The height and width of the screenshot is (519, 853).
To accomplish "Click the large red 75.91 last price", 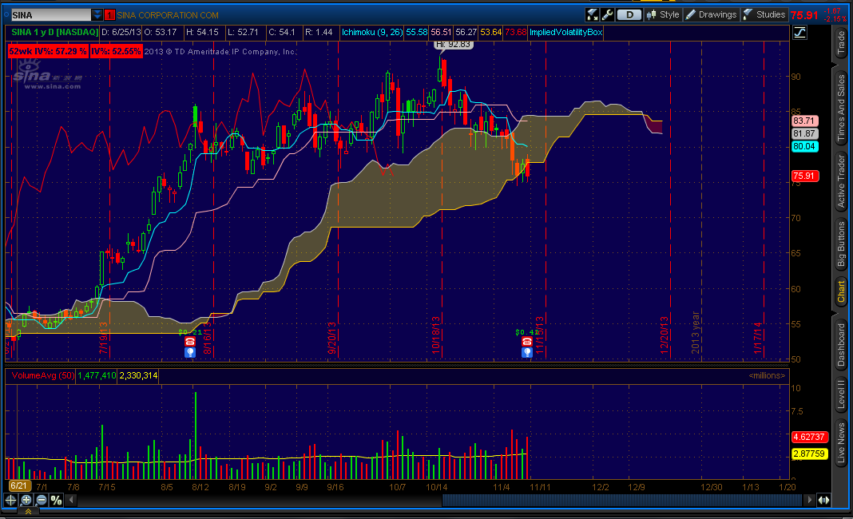I will [804, 15].
